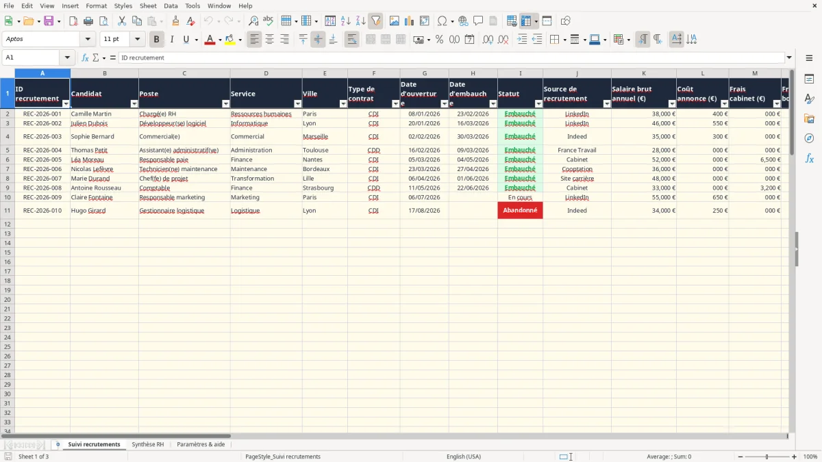Open Borders dropdown arrow
Viewport: 822px width, 462px height.
pos(564,40)
